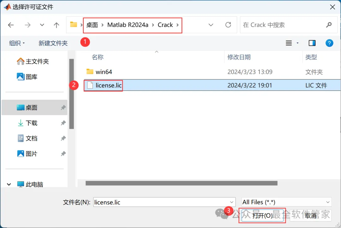Toggle the preview pane
This screenshot has height=228, width=341.
click(312, 43)
